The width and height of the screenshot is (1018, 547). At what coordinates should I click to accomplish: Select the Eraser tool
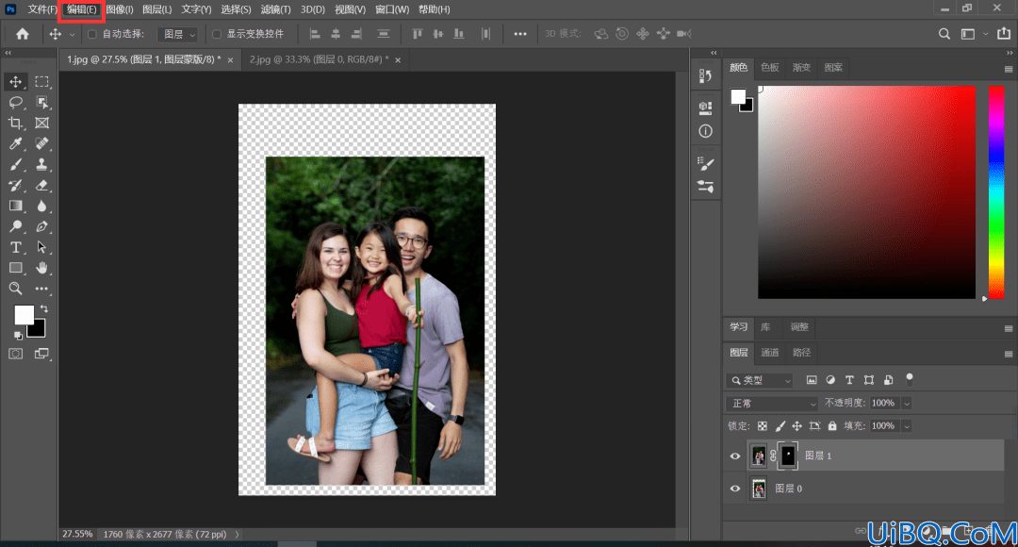[x=41, y=185]
